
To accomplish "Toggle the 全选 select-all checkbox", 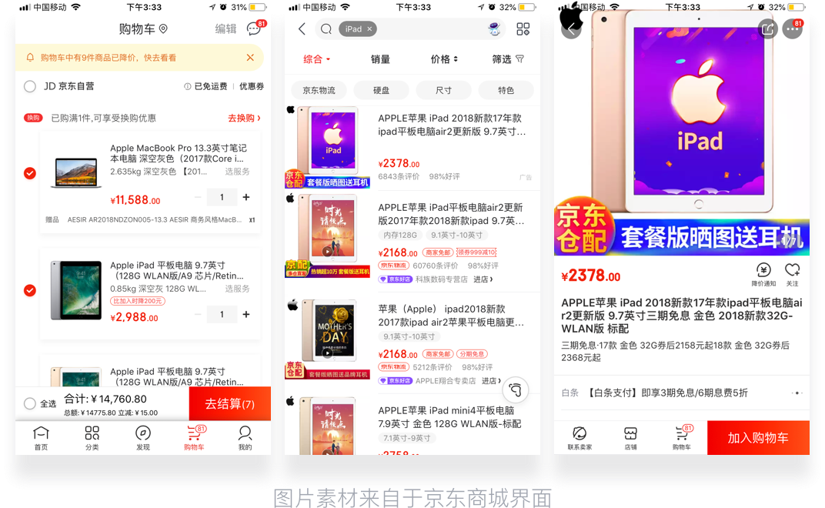I will (x=30, y=404).
